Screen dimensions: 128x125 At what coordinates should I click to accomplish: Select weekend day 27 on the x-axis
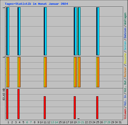[105, 122]
